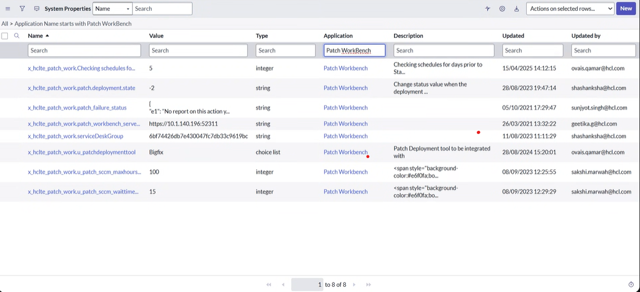Open Patch Workbench link in the Bigfix row
Viewport: 640px width, 292px height.
pos(345,152)
